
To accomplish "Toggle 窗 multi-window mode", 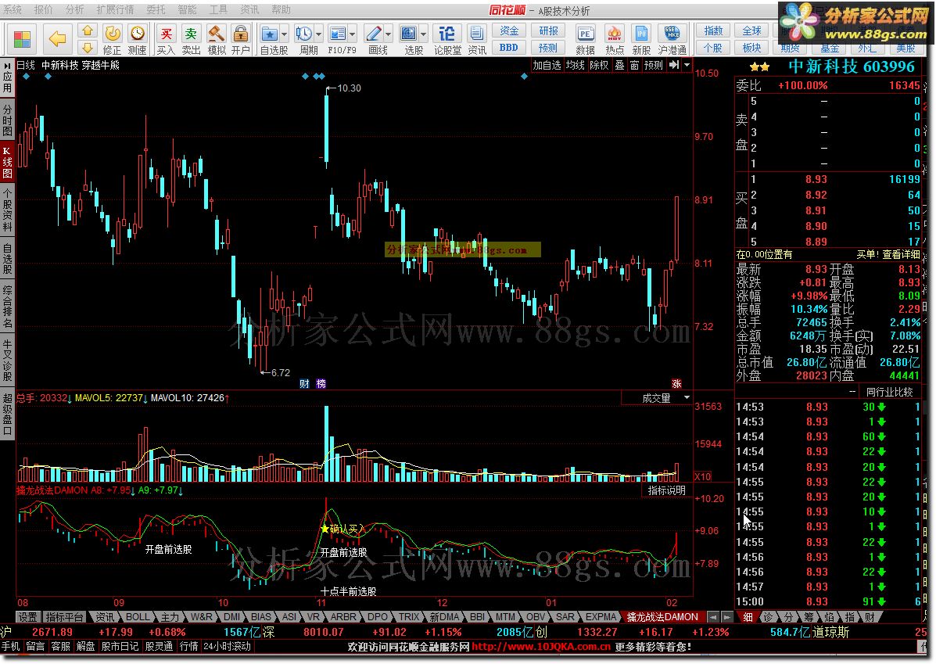I will 634,65.
